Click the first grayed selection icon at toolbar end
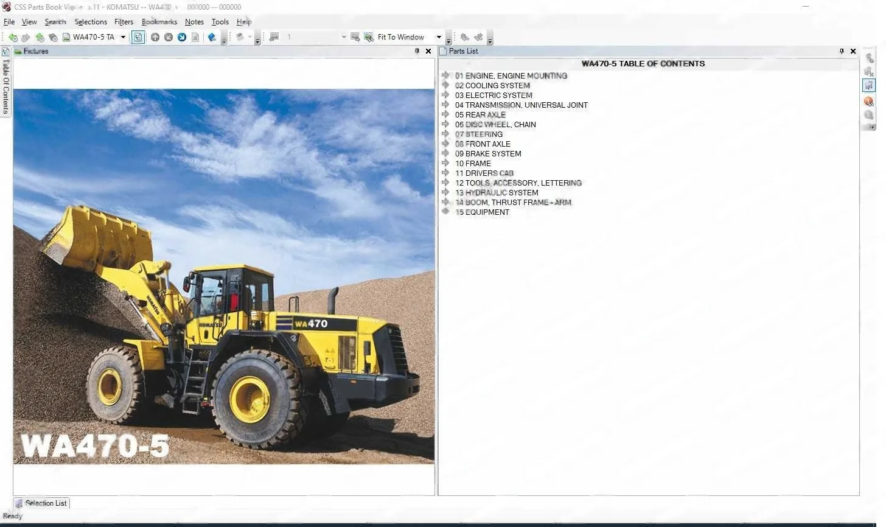Viewport: 886px width, 527px height. 465,37
